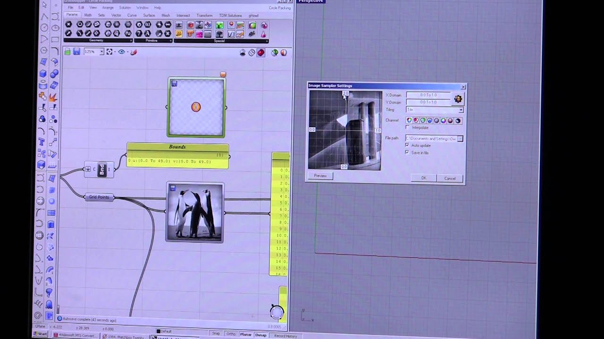Click the save floppy disk icon
The width and height of the screenshot is (604, 339).
click(76, 52)
